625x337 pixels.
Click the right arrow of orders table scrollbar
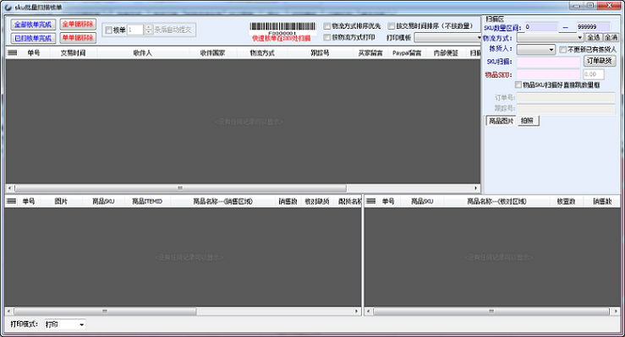476,188
